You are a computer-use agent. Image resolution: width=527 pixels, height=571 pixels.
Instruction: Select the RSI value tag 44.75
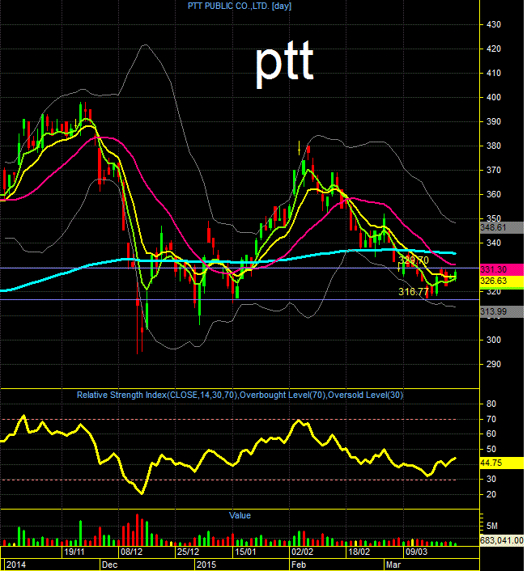[x=502, y=463]
